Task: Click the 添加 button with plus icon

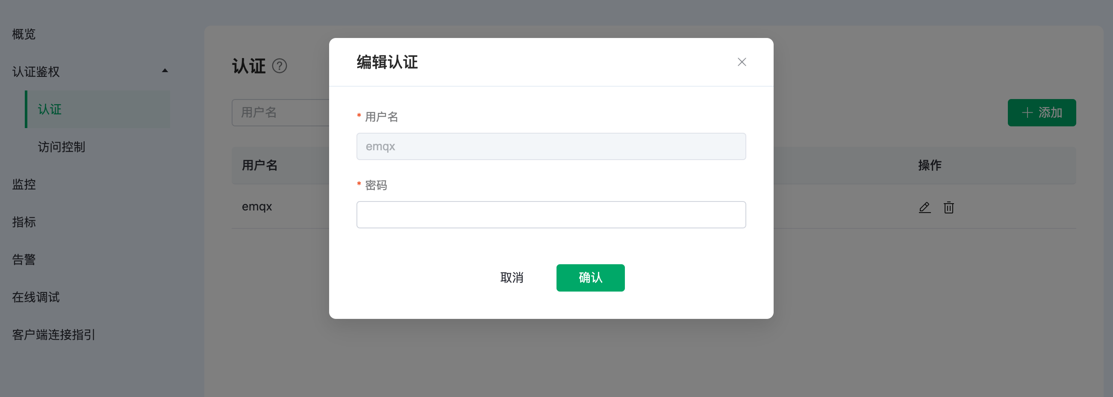Action: click(1041, 113)
